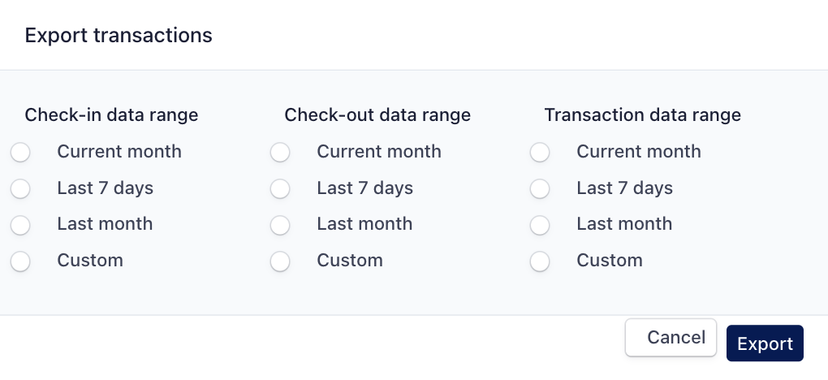Screen dimensions: 828x380
Task: Click the Export transactions dialog title
Action: pos(119,36)
